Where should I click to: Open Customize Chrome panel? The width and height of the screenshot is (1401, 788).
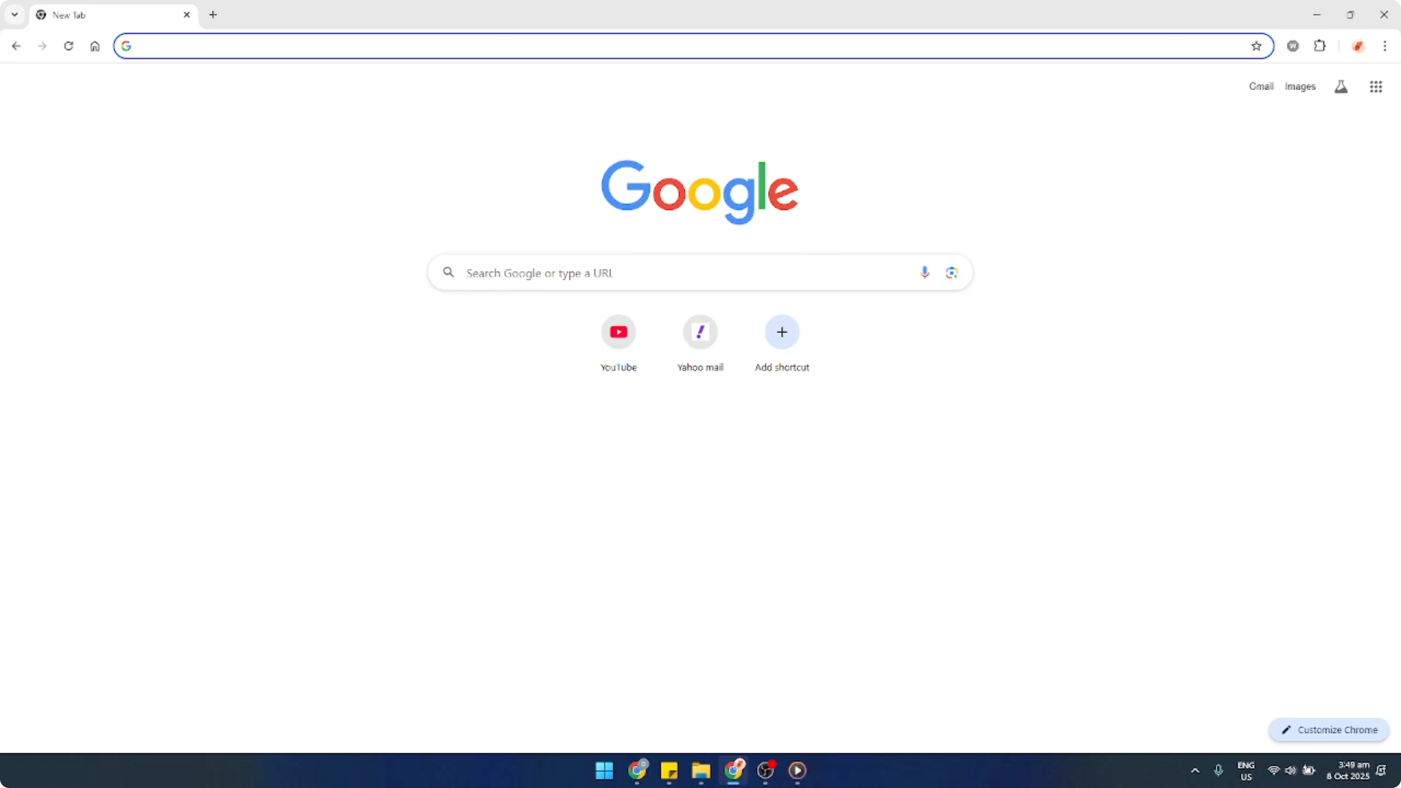tap(1329, 730)
